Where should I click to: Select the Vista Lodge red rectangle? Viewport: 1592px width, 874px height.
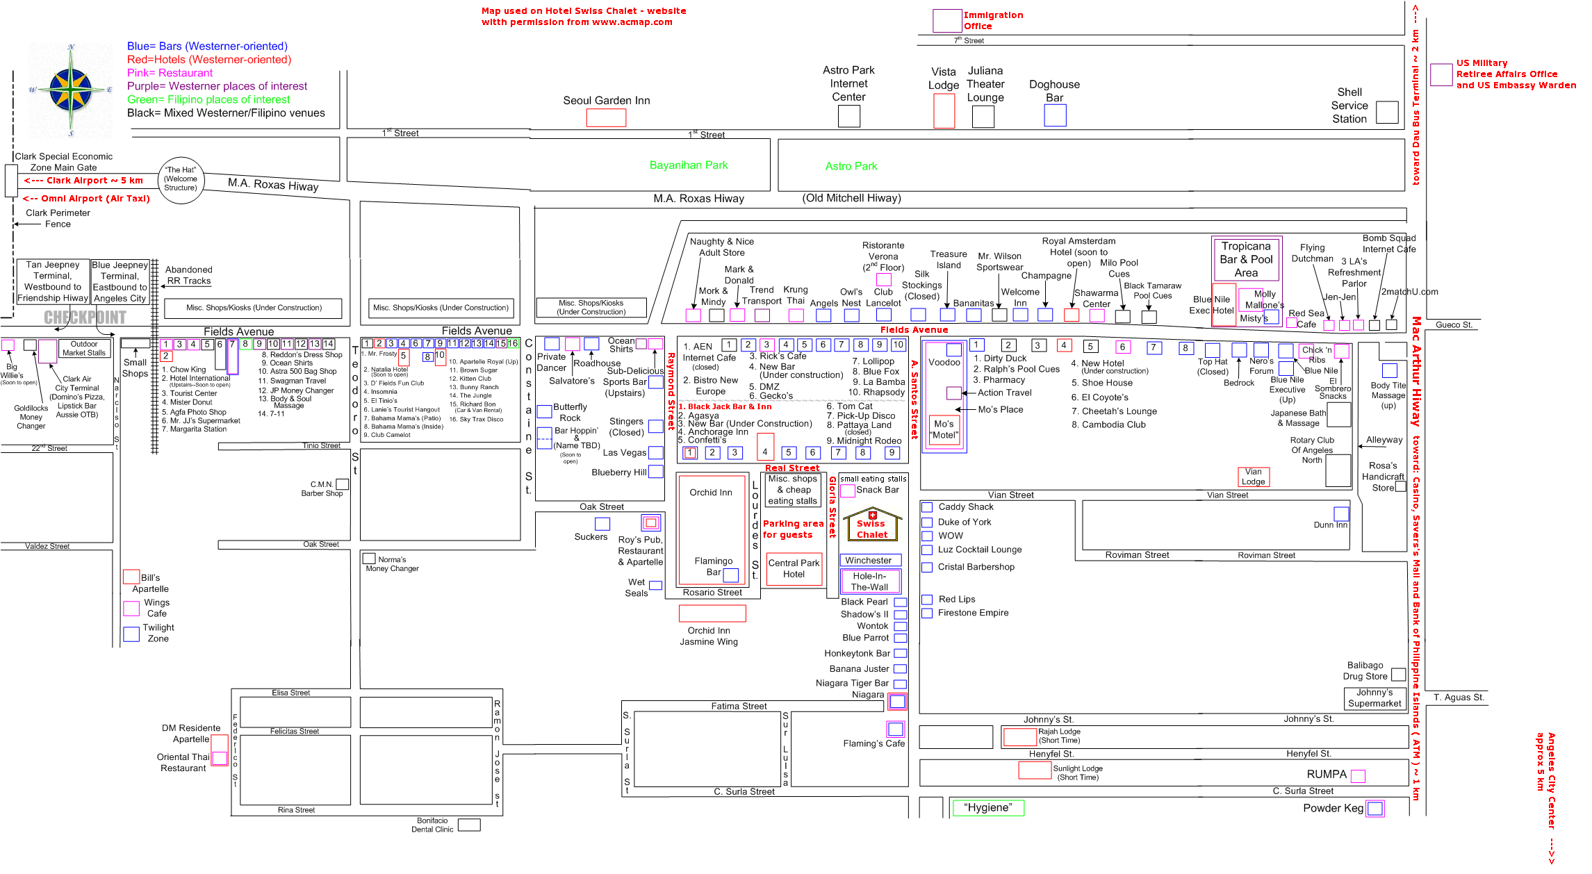(x=944, y=111)
